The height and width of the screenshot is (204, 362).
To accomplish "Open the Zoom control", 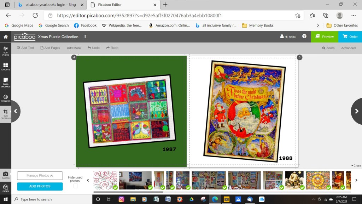I will click(x=328, y=47).
